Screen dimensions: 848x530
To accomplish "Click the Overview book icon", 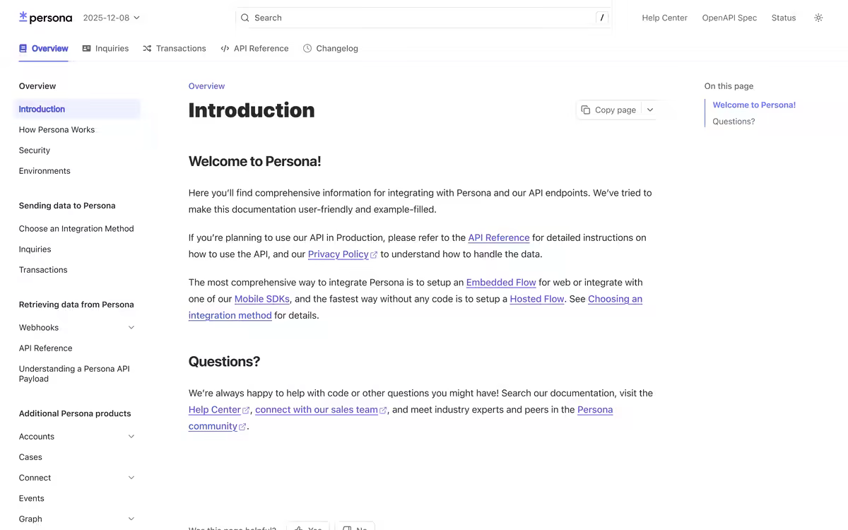I will tap(23, 49).
